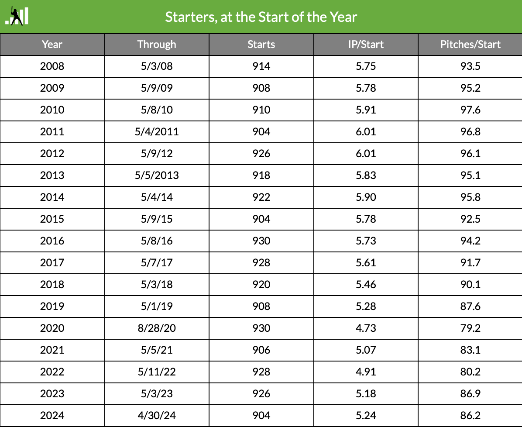Click the 86.2 pitches per start cell
The width and height of the screenshot is (522, 427).
pos(470,415)
